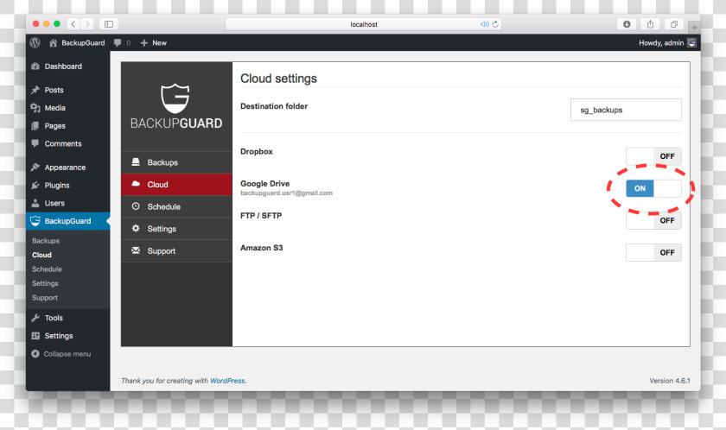
Task: Open Support tab with envelope icon
Action: point(176,251)
